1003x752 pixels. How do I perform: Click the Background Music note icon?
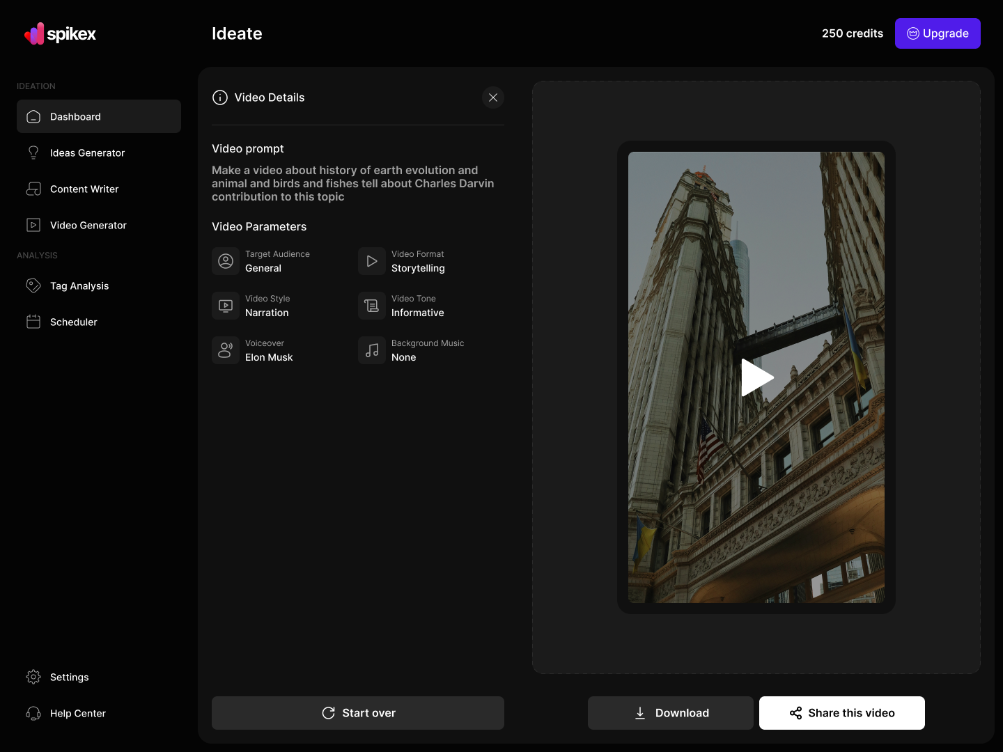point(372,350)
